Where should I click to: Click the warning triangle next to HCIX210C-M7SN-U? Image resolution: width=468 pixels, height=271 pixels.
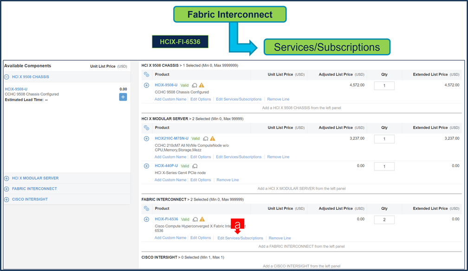click(213, 139)
